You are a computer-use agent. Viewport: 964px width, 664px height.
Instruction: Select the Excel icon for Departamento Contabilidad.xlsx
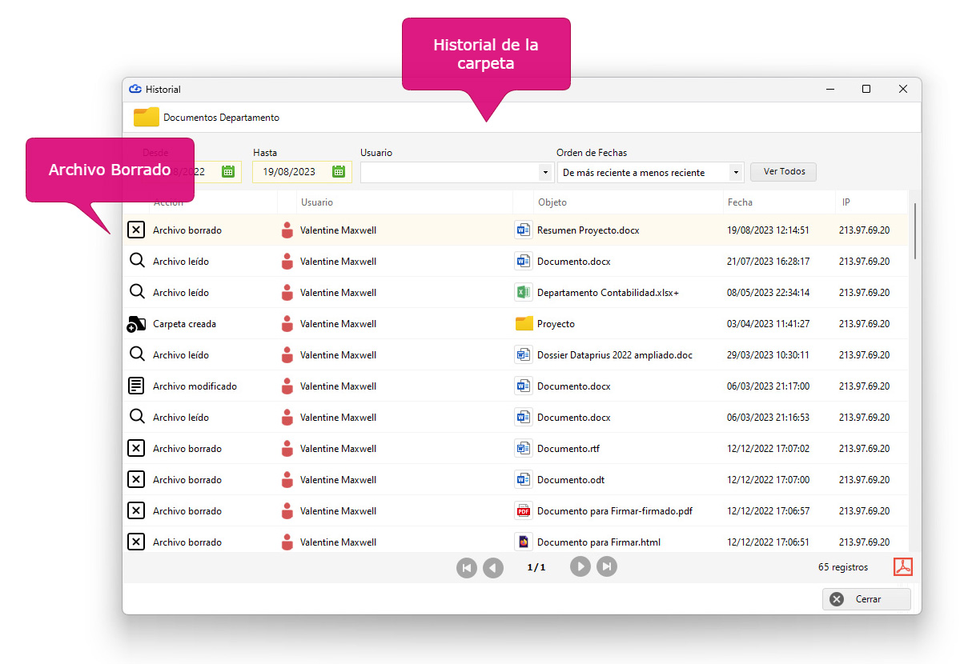pos(523,293)
